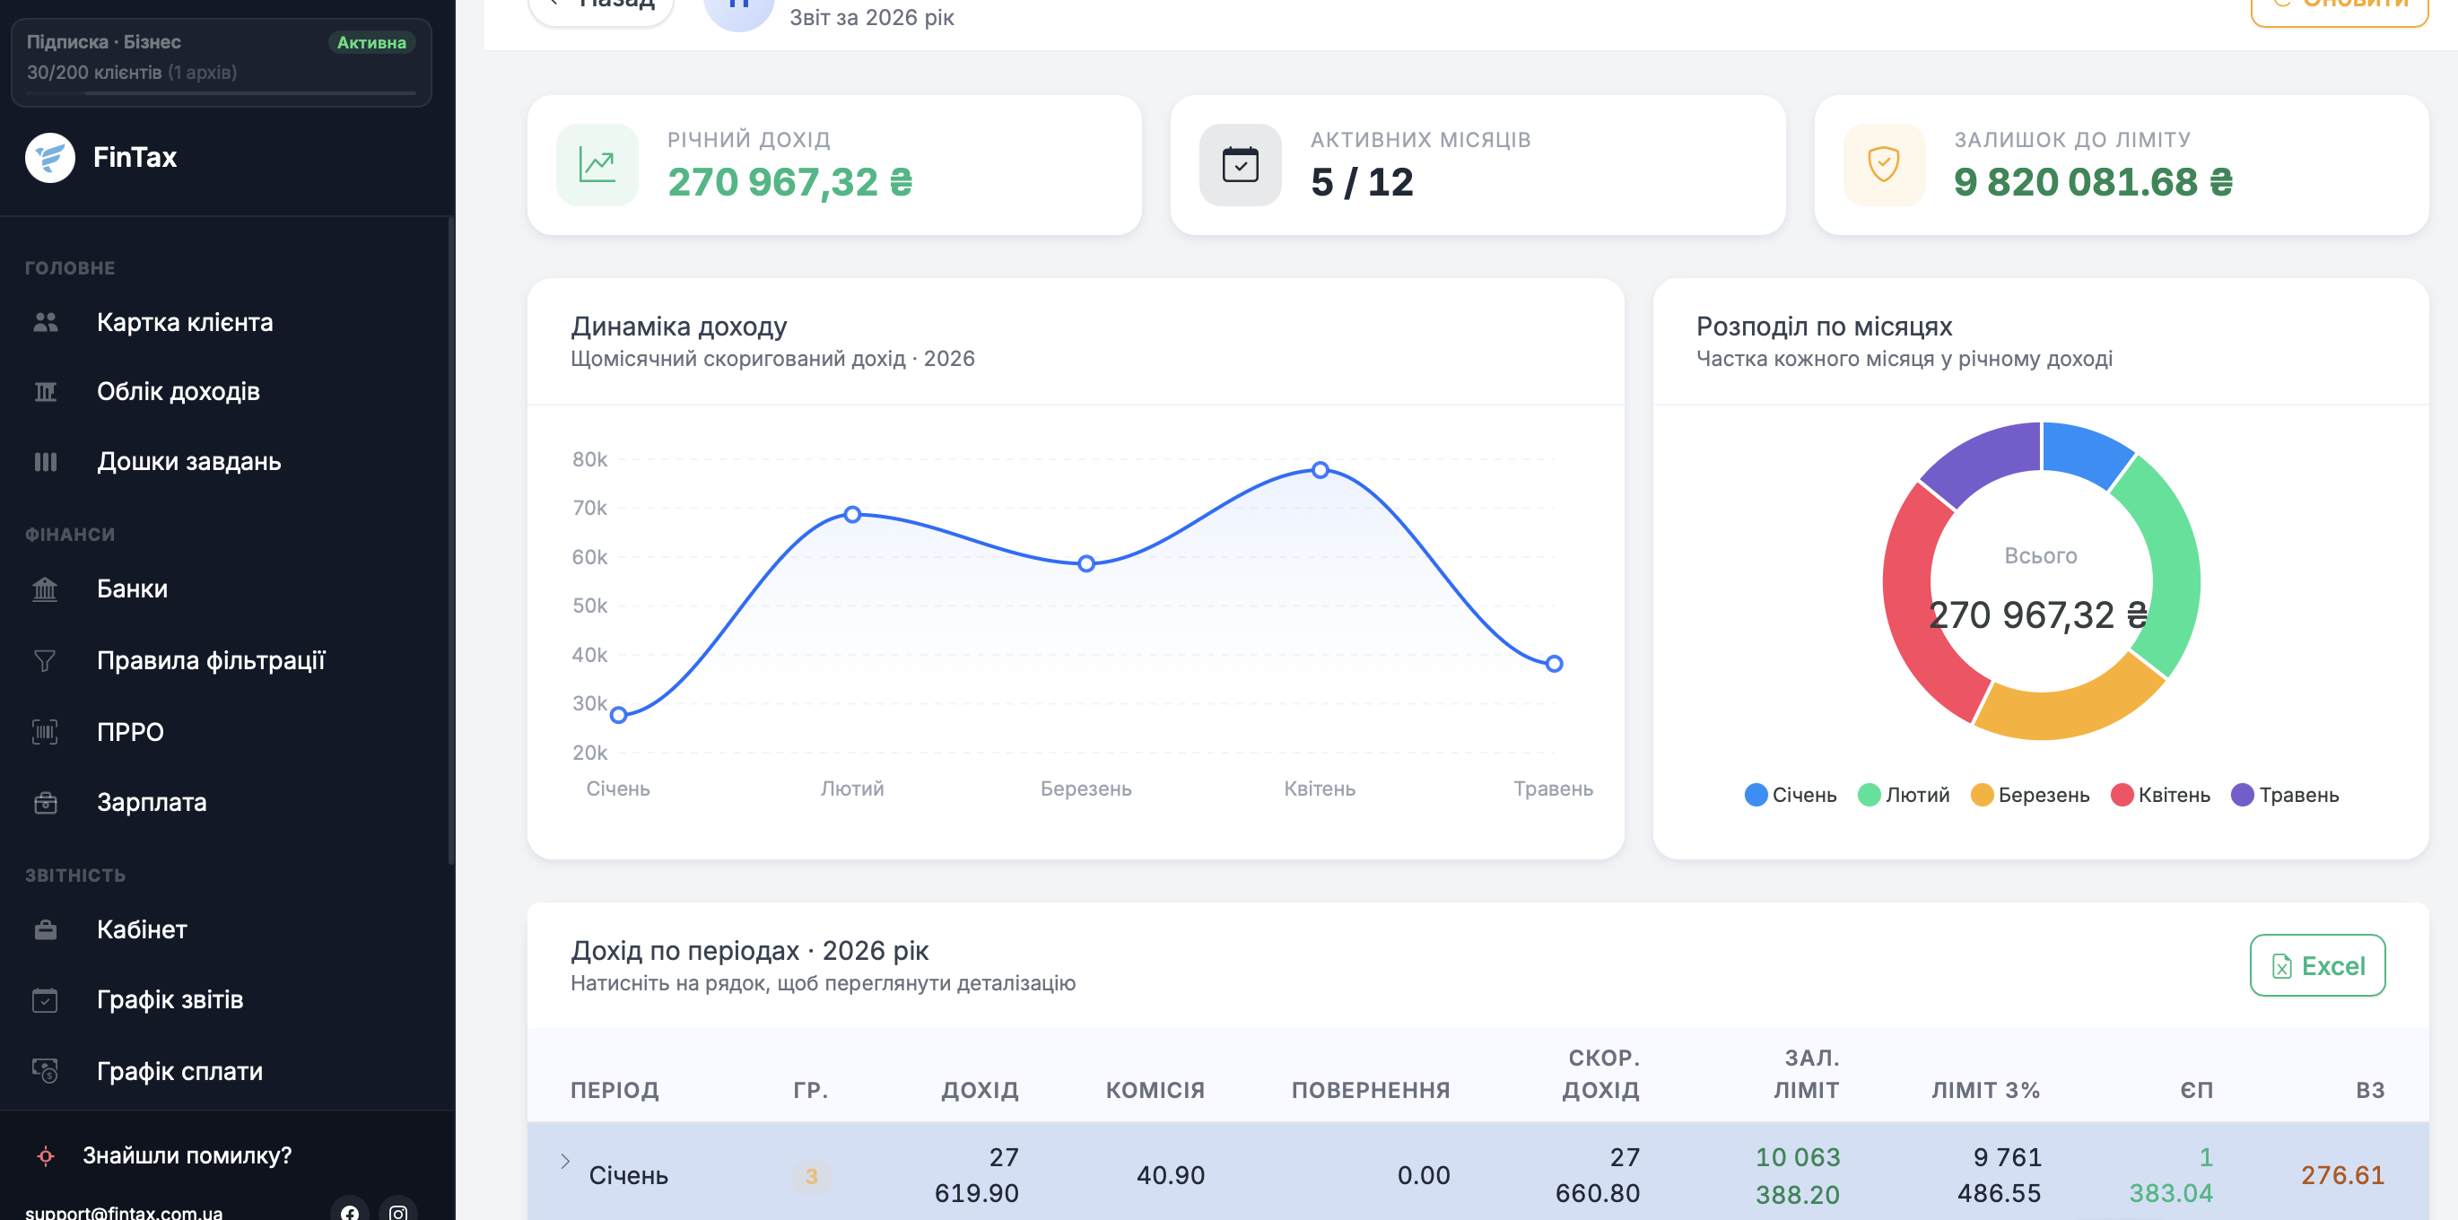
Task: Open Картка клієнта people icon
Action: pyautogui.click(x=45, y=322)
